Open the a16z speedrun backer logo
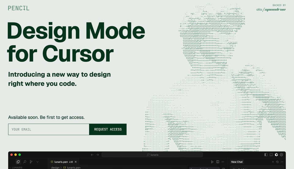 pyautogui.click(x=271, y=10)
